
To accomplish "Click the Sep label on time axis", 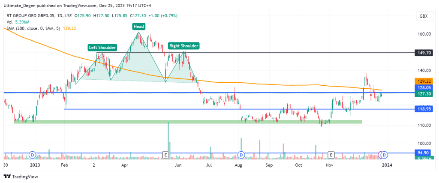I will coord(269,165).
